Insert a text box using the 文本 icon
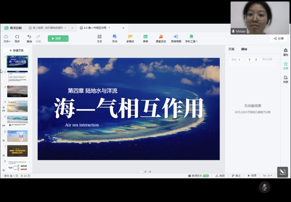Image resolution: width=291 pixels, height=202 pixels. tap(99, 38)
